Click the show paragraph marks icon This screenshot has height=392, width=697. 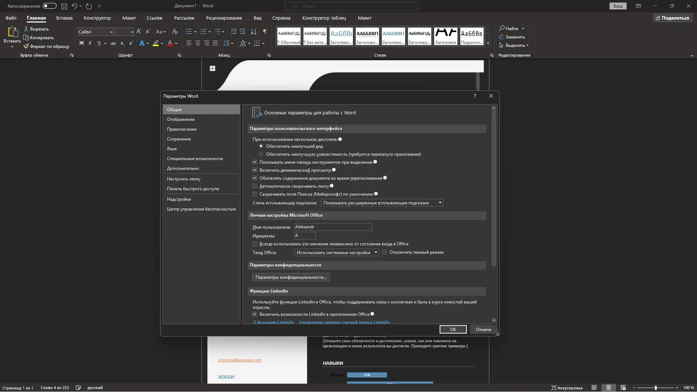coord(265,32)
